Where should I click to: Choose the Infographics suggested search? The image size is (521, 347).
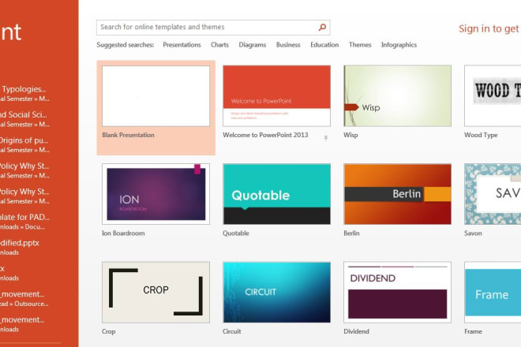point(399,45)
